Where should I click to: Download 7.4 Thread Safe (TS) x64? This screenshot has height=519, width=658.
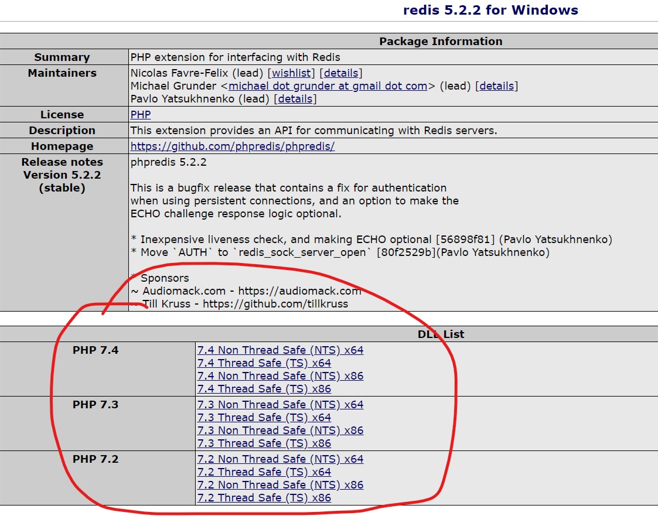(264, 363)
